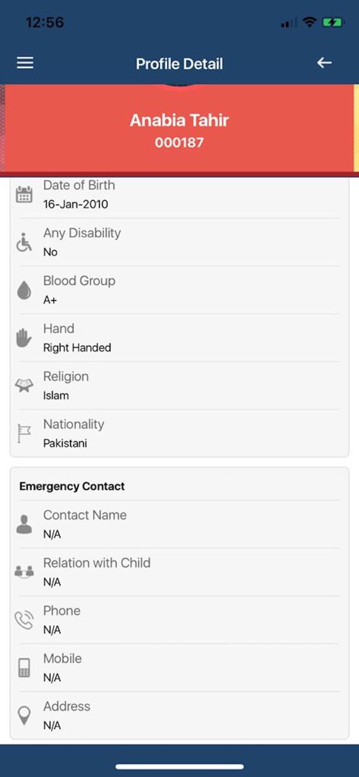The height and width of the screenshot is (777, 359).
Task: Tap the wheelchair disability icon
Action: (24, 243)
